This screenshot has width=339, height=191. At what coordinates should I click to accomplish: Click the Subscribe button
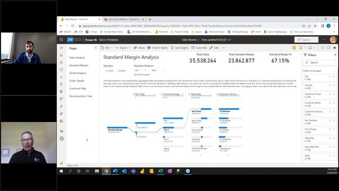point(199,48)
